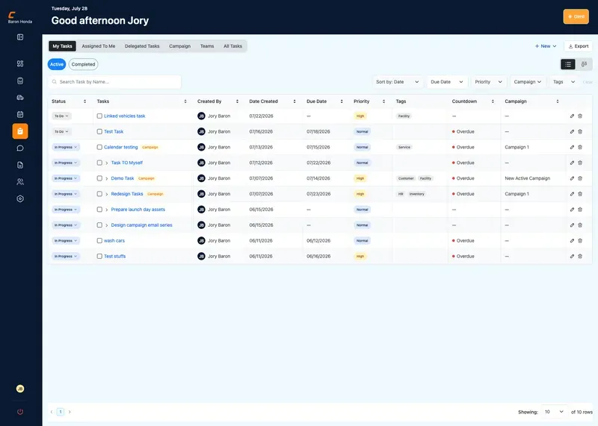This screenshot has height=426, width=598.
Task: Open the vehicle (car) icon in sidebar
Action: 20,98
